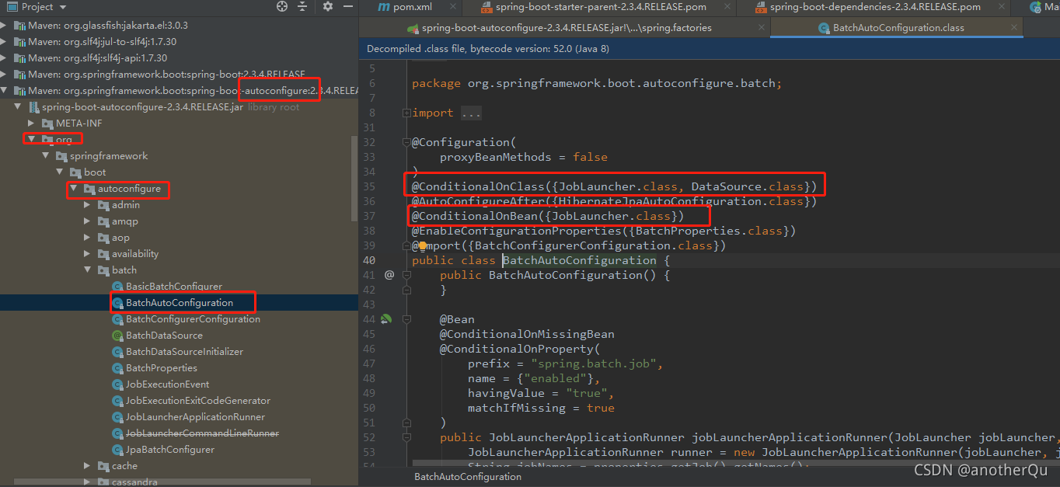Collapse the org package arrow
The width and height of the screenshot is (1060, 487).
(x=32, y=139)
